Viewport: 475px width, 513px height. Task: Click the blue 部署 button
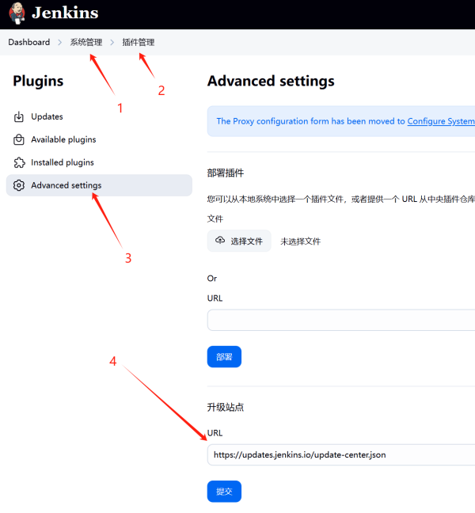(224, 356)
